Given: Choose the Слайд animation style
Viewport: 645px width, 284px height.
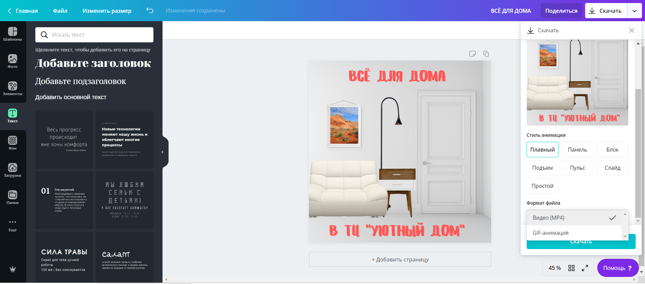Looking at the screenshot, I should pyautogui.click(x=612, y=168).
